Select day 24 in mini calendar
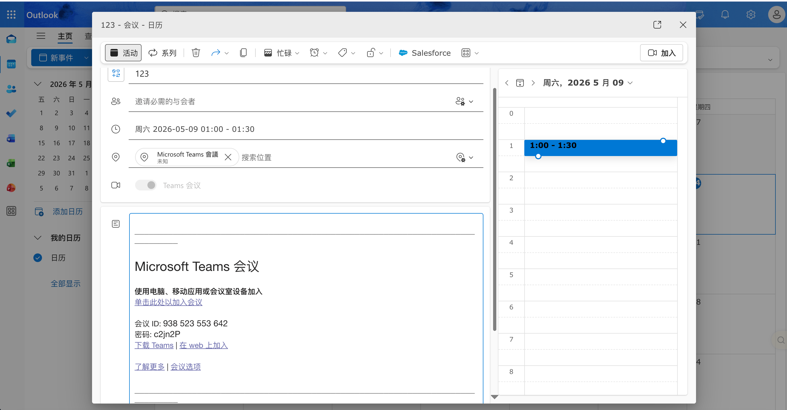This screenshot has width=787, height=410. pos(72,158)
